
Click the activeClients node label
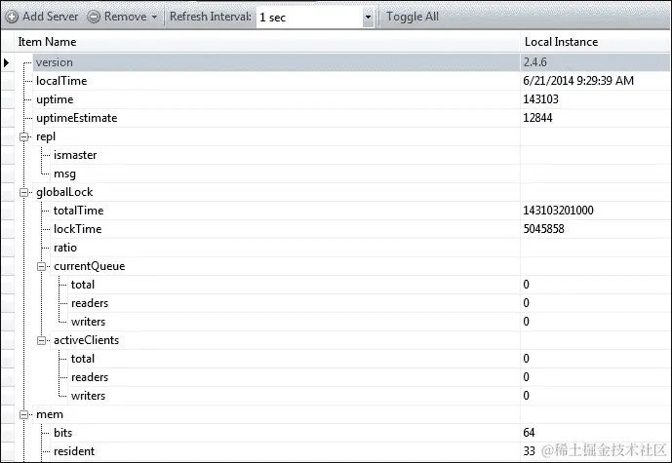86,340
